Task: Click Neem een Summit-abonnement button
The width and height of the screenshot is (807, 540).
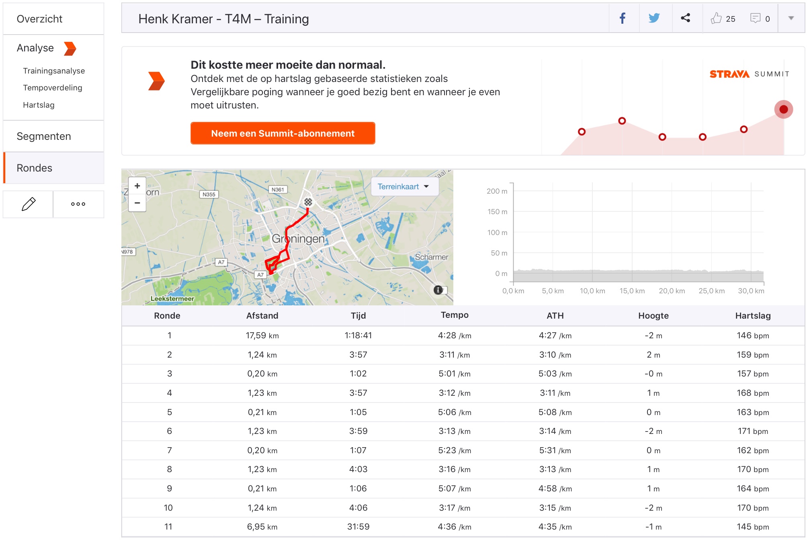Action: (283, 133)
